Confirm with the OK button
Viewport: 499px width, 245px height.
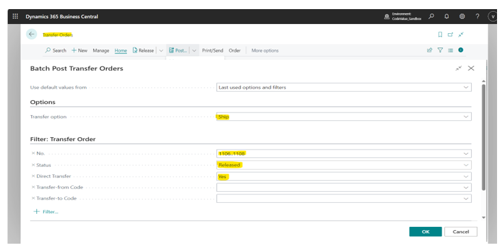coord(425,231)
